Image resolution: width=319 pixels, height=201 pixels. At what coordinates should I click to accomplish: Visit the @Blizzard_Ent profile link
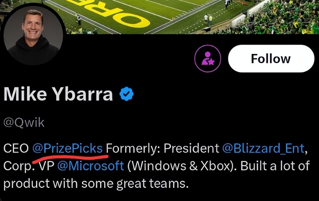coord(263,148)
